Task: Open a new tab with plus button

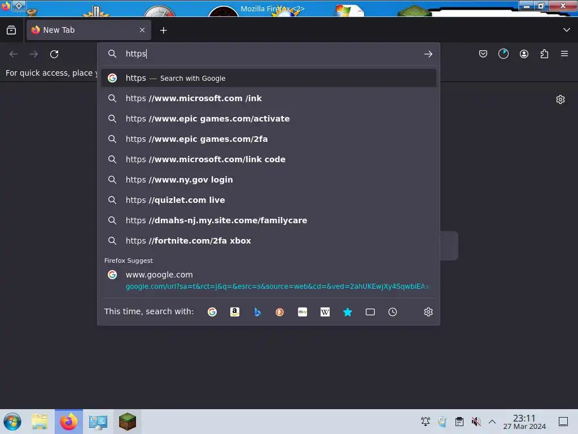Action: click(x=163, y=31)
